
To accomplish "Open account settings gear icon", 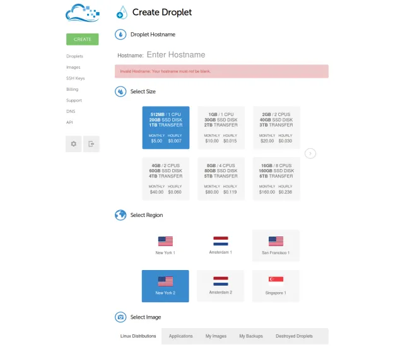I will pyautogui.click(x=74, y=144).
